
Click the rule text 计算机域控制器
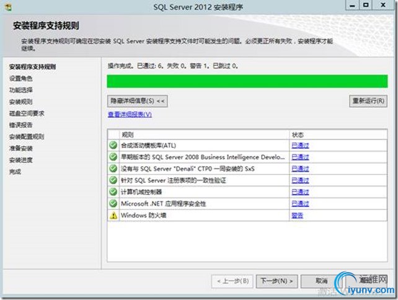141,192
